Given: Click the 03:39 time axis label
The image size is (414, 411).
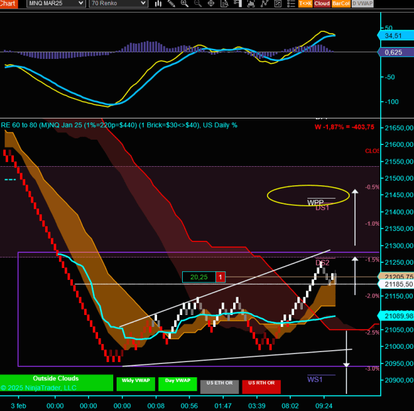Looking at the screenshot, I should click(256, 406).
